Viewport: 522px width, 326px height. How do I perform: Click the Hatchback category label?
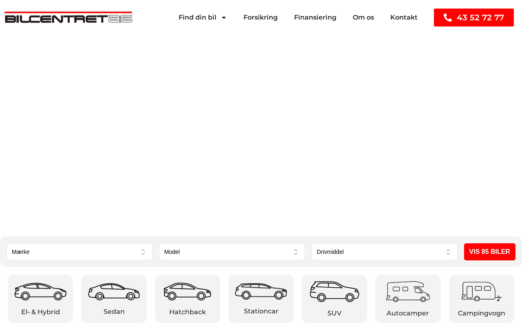(x=188, y=312)
